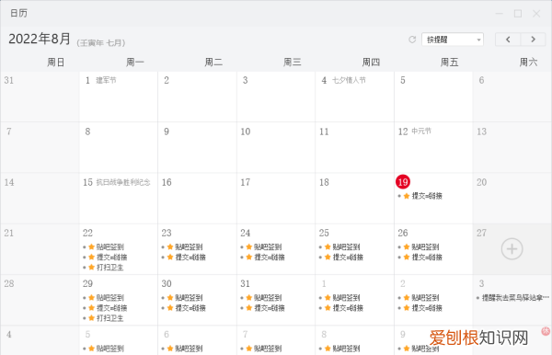Select the August 10 date cell
Image resolution: width=552 pixels, height=355 pixels.
[x=276, y=147]
